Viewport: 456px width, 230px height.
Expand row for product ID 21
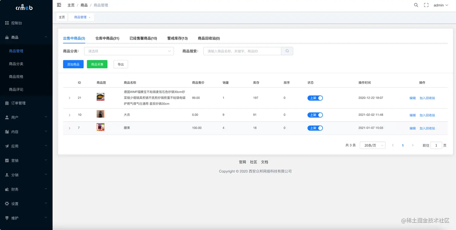(69, 98)
